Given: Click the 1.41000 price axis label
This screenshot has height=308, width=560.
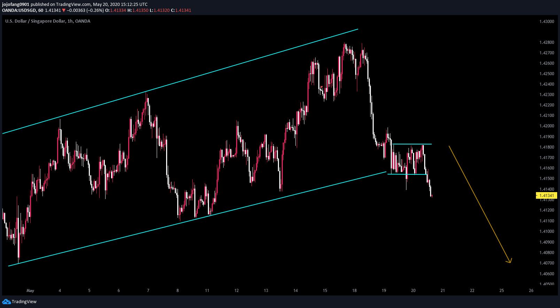Looking at the screenshot, I should pos(547,231).
